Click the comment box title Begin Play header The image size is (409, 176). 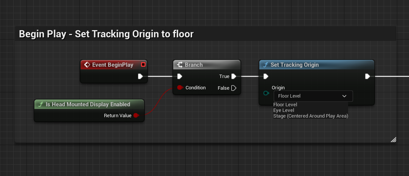pos(106,34)
